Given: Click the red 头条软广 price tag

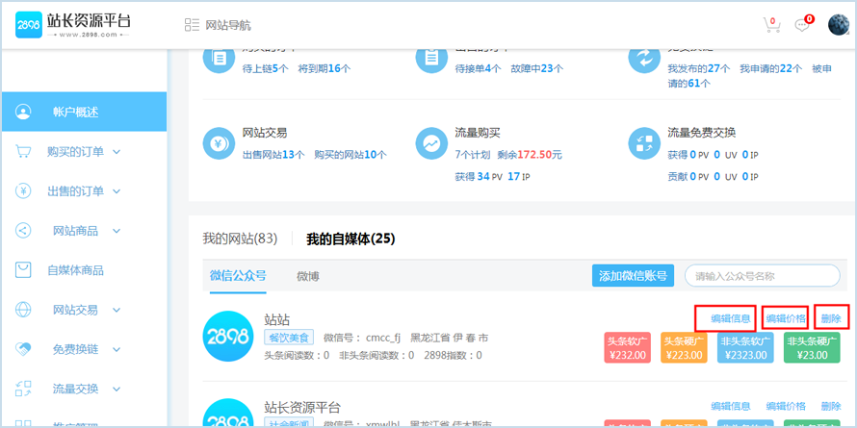Looking at the screenshot, I should 629,347.
